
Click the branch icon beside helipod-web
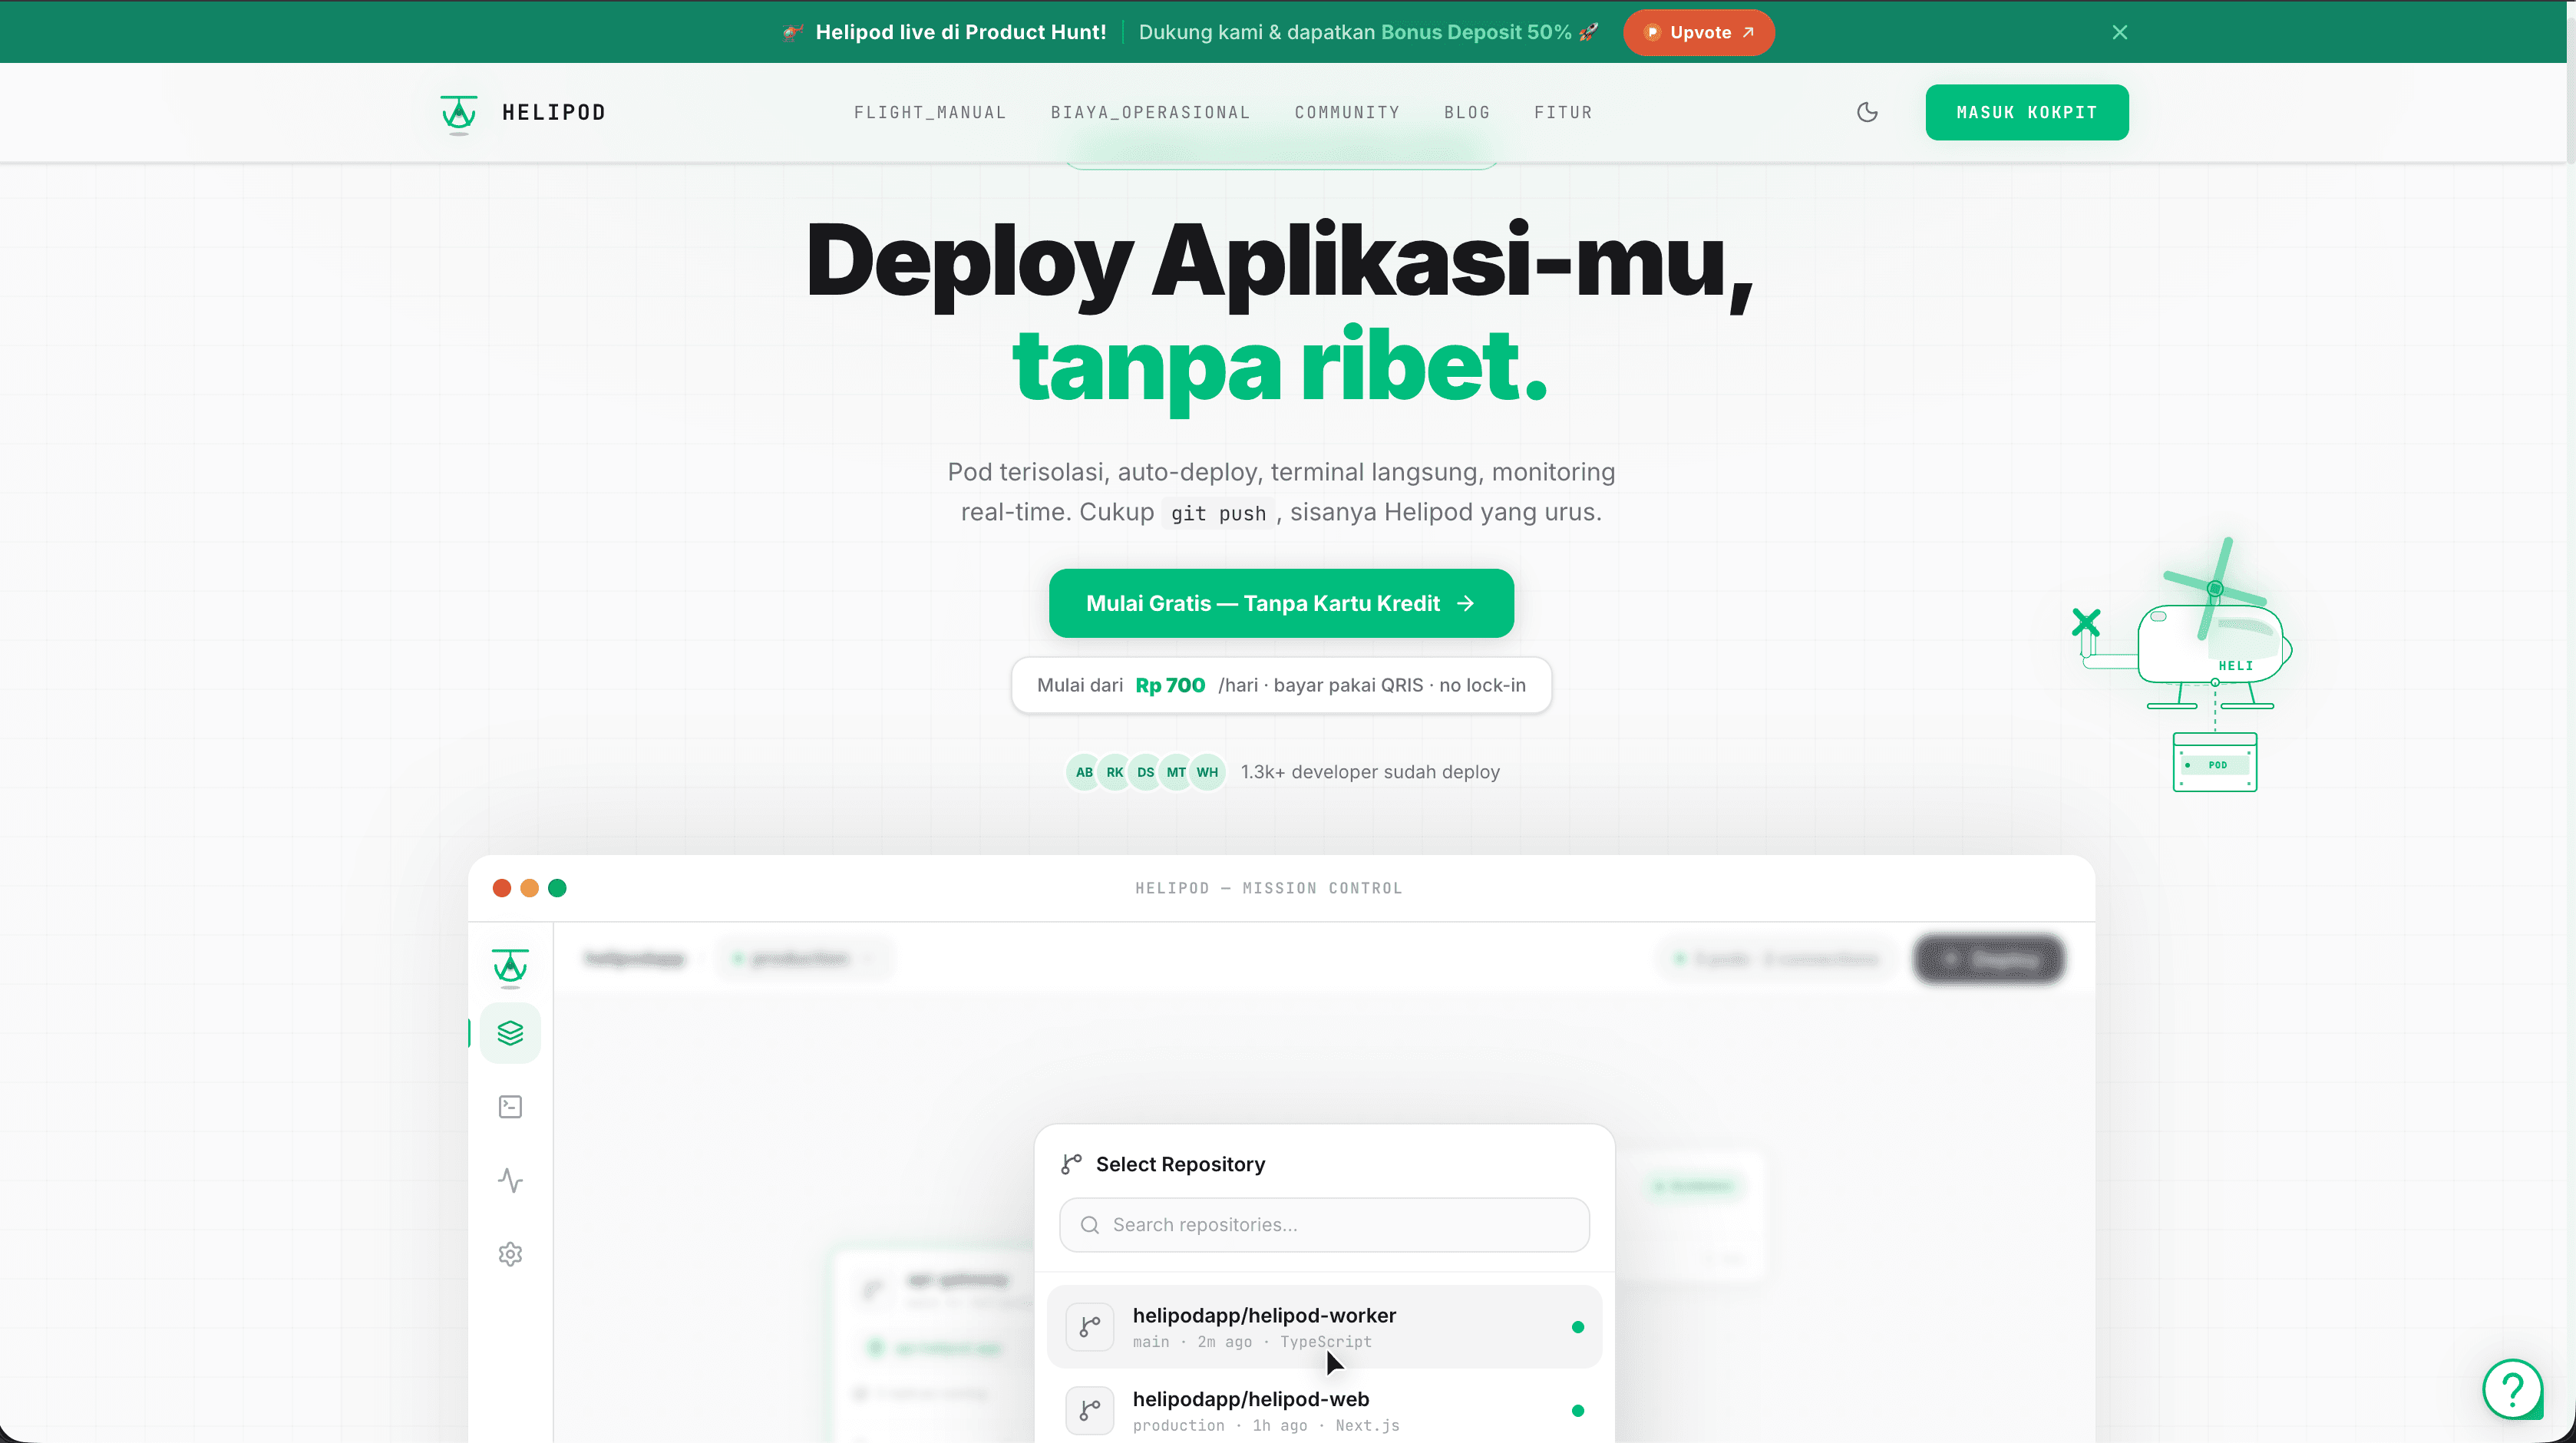1090,1410
